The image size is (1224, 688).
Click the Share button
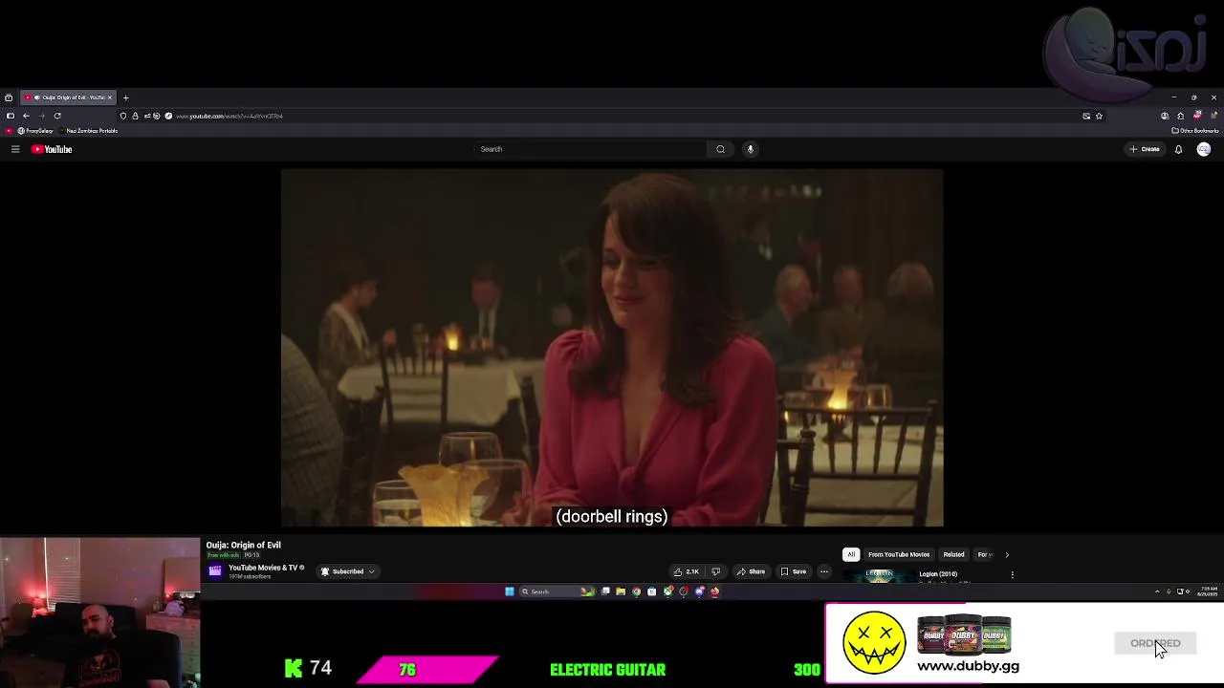click(x=751, y=571)
